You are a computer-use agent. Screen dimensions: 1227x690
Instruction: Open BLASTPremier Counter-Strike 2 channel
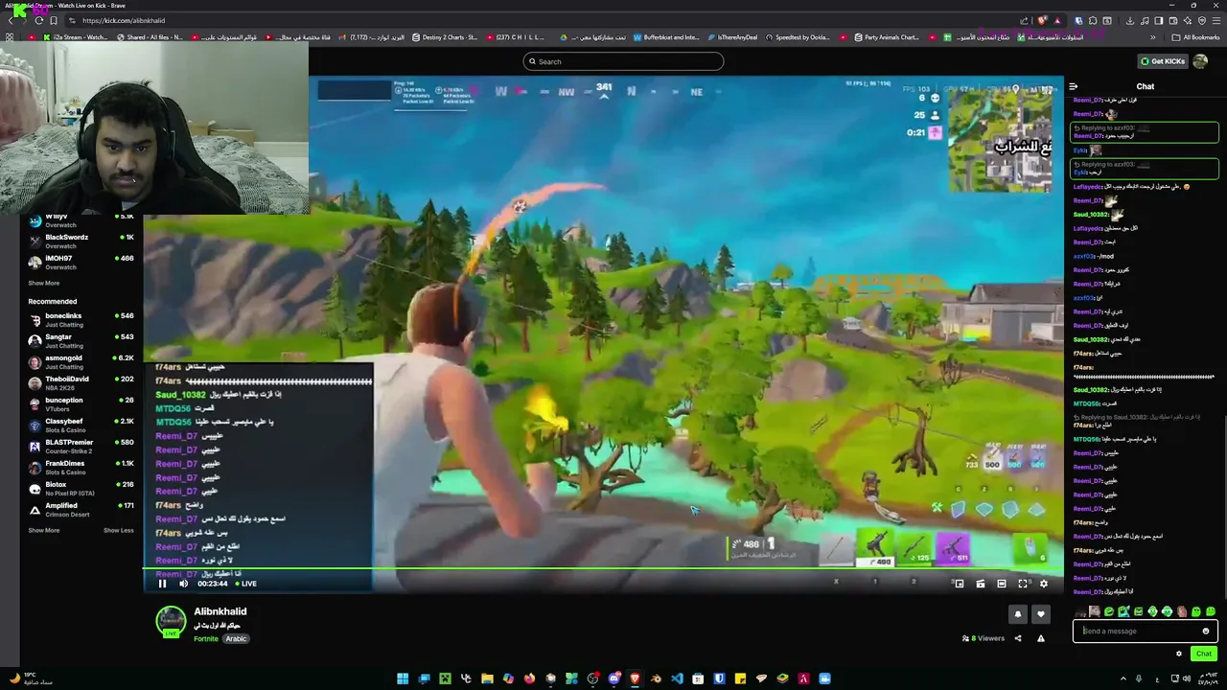point(81,446)
